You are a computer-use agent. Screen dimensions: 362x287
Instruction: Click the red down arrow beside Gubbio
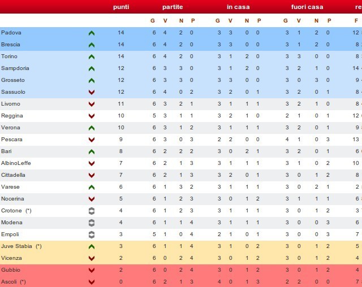point(92,270)
